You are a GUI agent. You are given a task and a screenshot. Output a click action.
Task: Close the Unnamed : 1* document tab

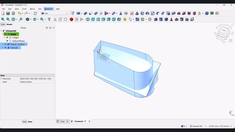coord(89,121)
